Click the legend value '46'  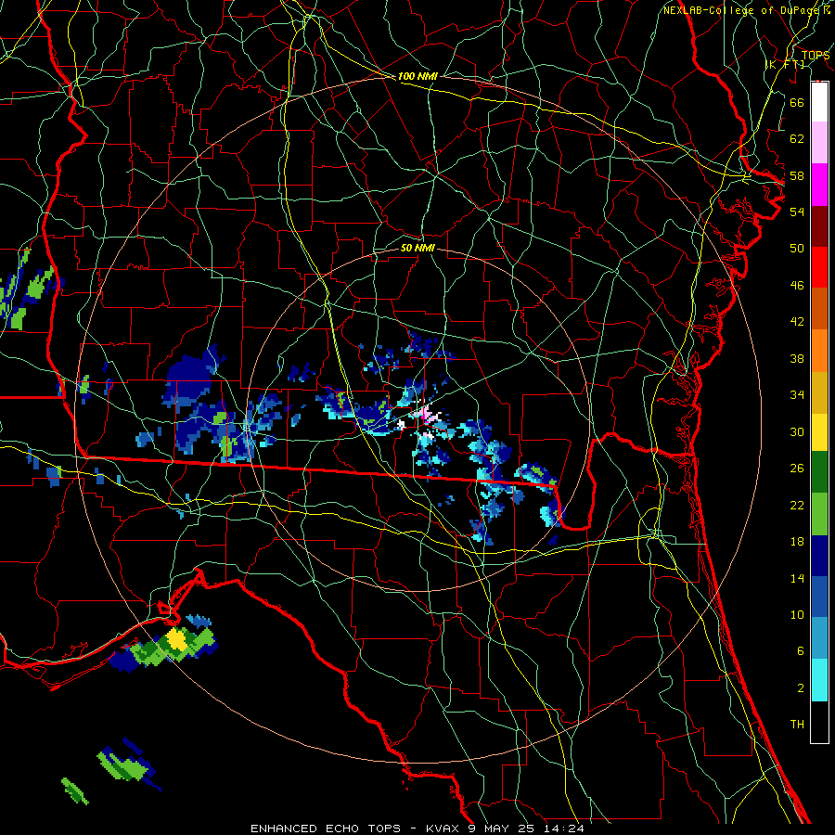coord(797,285)
